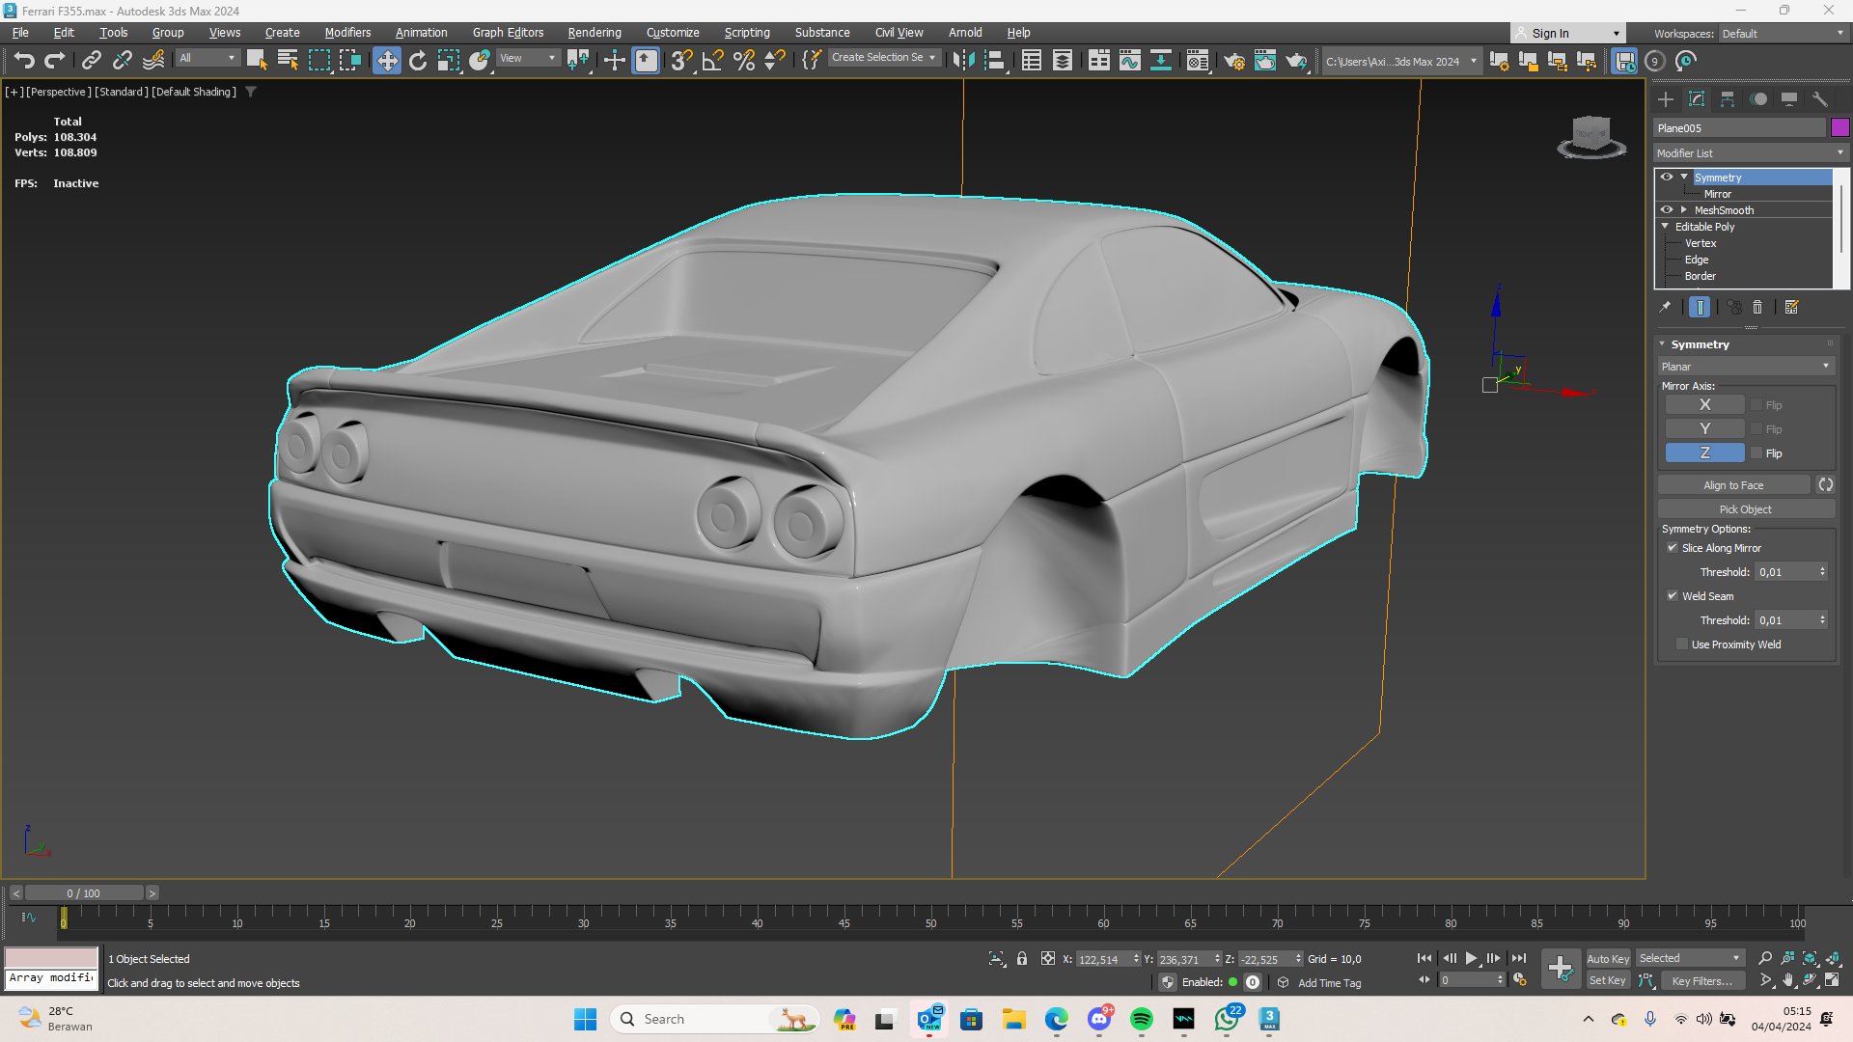Open the Modifier List dropdown

tap(1749, 153)
